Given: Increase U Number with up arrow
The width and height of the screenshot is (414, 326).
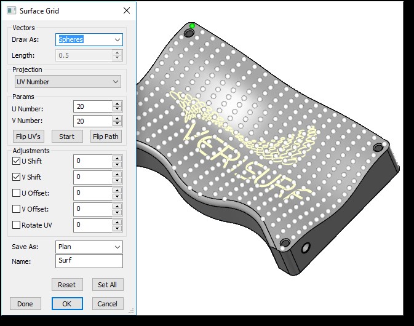Looking at the screenshot, I should coord(117,103).
